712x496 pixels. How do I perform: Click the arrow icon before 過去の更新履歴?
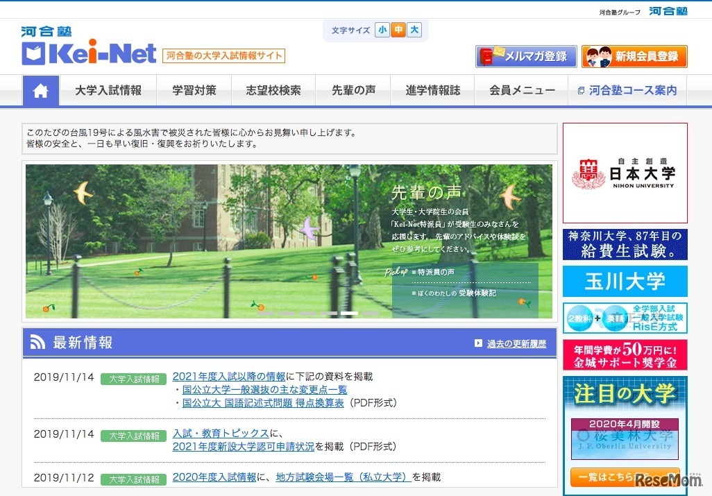tap(479, 343)
